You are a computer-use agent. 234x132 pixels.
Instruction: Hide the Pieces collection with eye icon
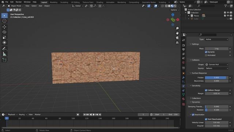pos(228,15)
